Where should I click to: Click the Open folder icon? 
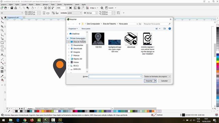click(6, 8)
